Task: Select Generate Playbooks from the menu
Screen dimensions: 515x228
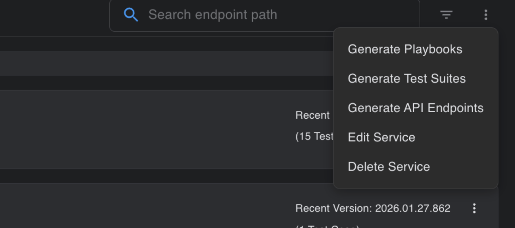Action: click(x=405, y=49)
